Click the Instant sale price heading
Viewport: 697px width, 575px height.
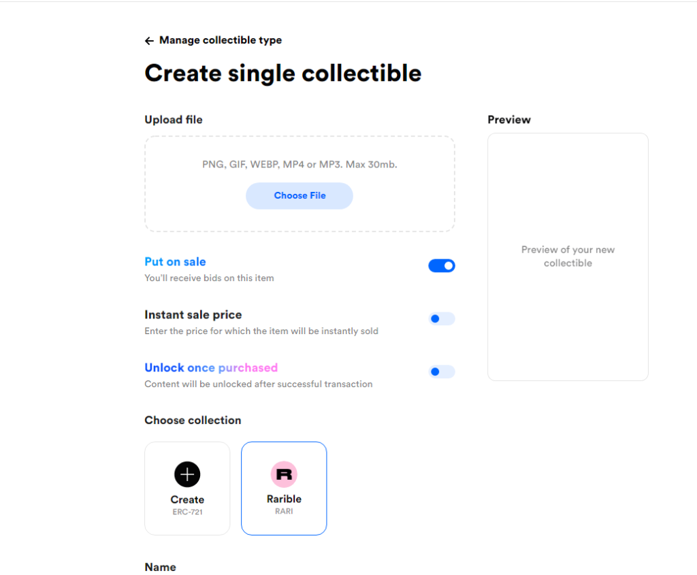click(193, 314)
